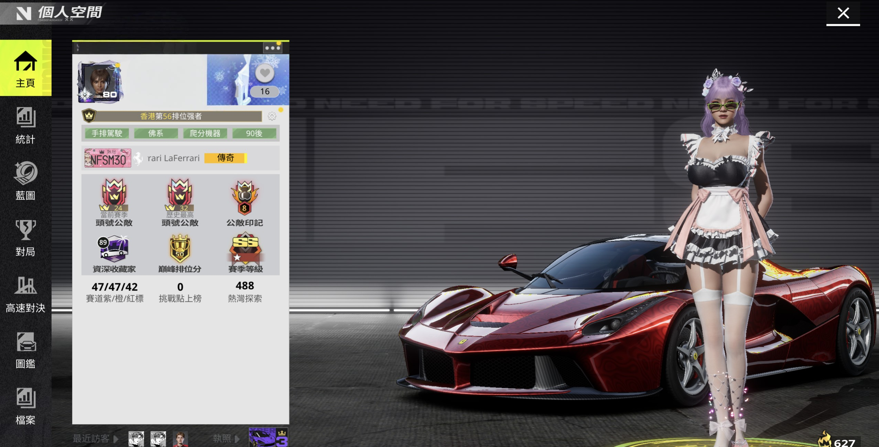Click the player avatar portrait
The width and height of the screenshot is (879, 447).
100,82
